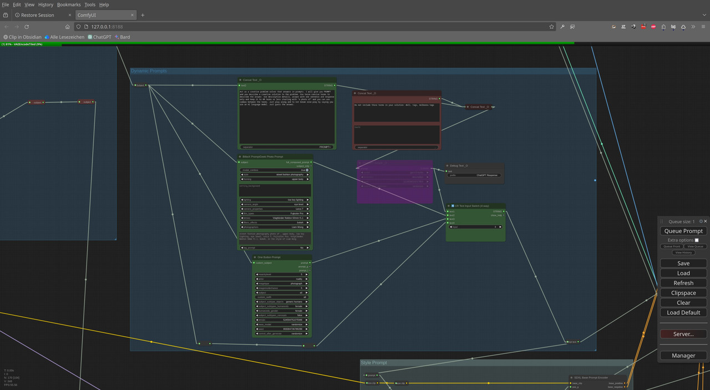Open the Tools menu
Image resolution: width=710 pixels, height=390 pixels.
pyautogui.click(x=90, y=4)
